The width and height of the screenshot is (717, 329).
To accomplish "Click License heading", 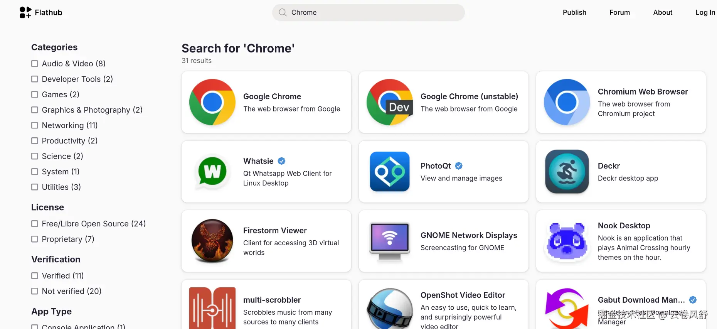I will [x=47, y=207].
